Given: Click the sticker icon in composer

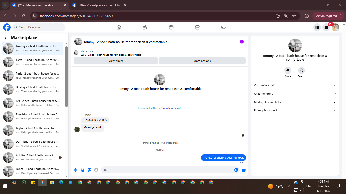Looking at the screenshot, I should pos(89,170).
